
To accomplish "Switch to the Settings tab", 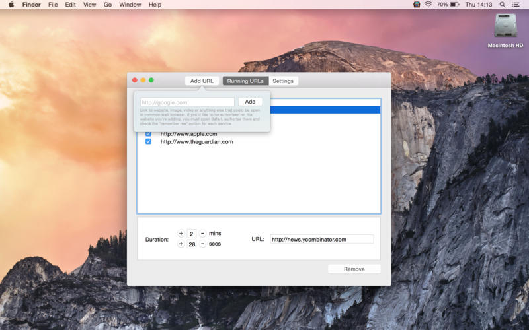I will coord(283,81).
